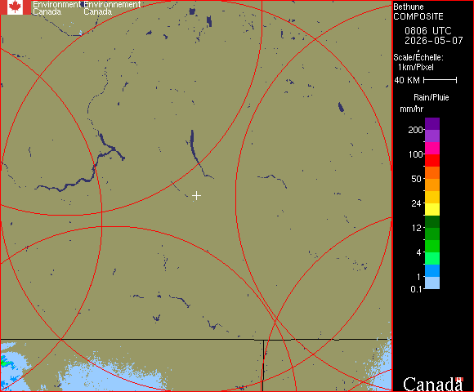Click the 2026-05-07 date label

point(434,41)
